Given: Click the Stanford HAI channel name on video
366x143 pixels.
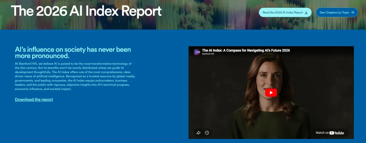Looking at the screenshot, I should click(208, 54).
